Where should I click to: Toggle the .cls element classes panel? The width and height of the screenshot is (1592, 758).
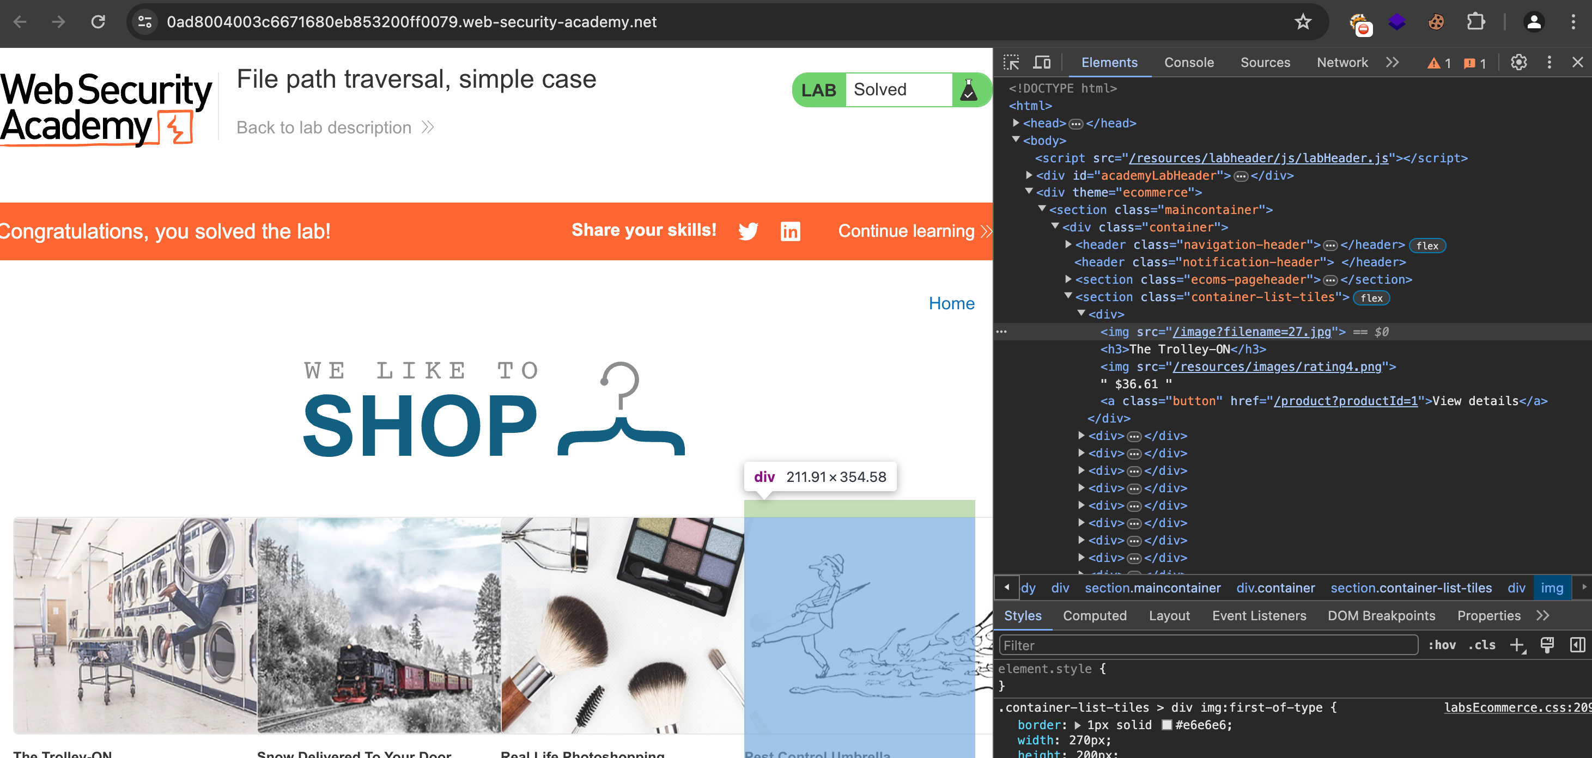pos(1482,646)
